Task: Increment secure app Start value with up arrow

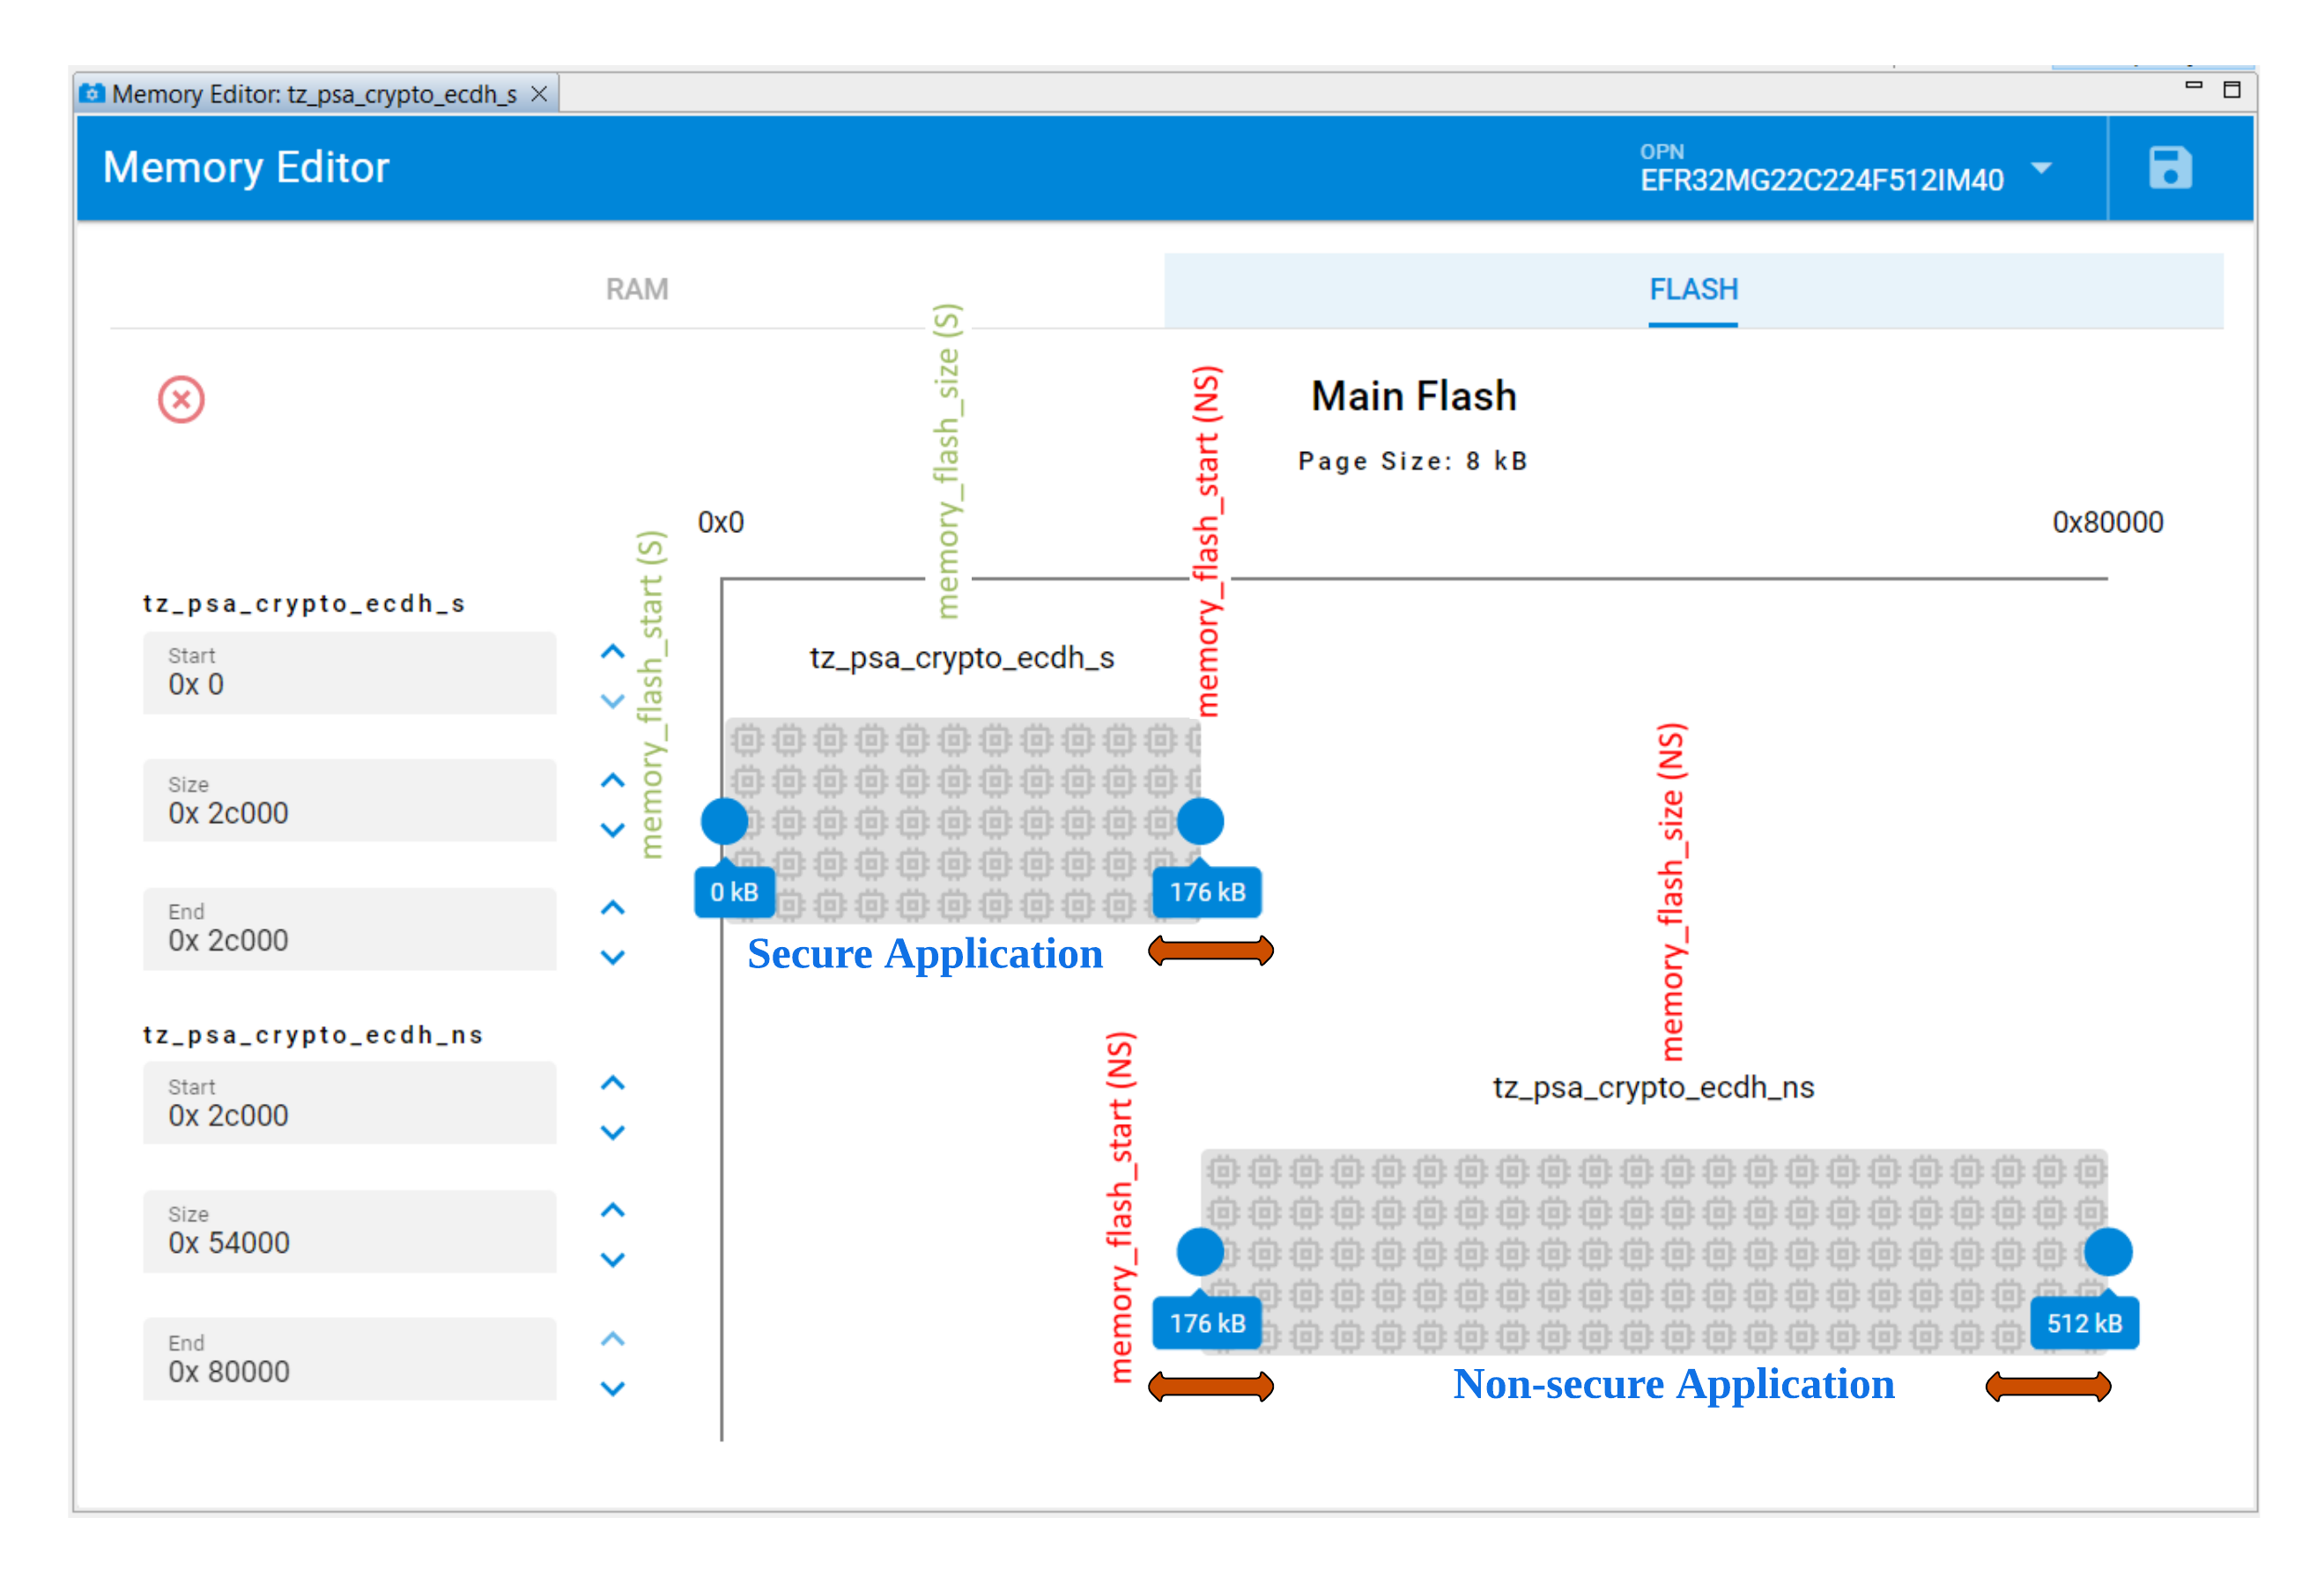Action: (612, 653)
